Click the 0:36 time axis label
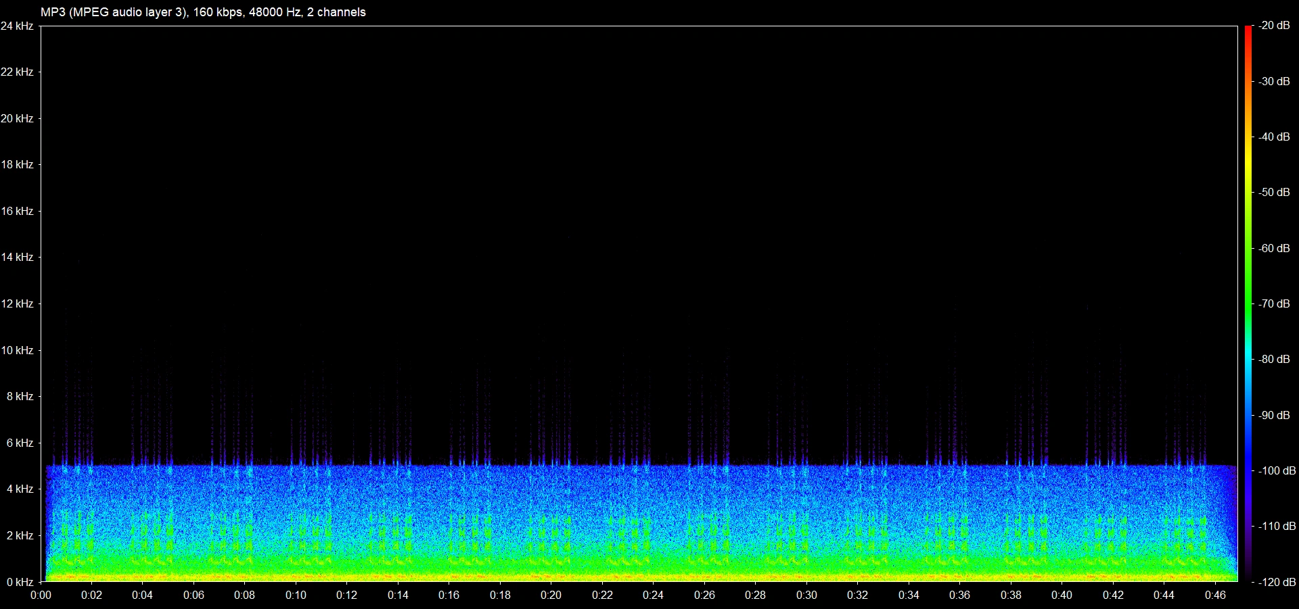This screenshot has width=1299, height=609. tap(959, 595)
